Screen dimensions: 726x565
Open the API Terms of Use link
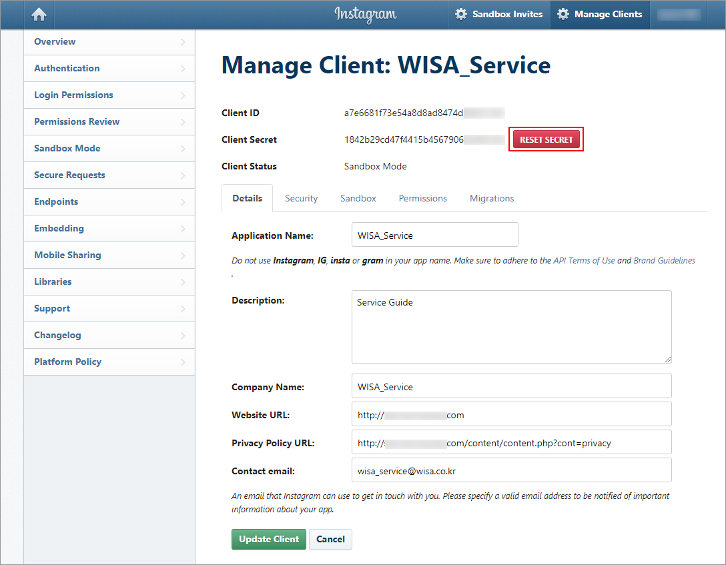[x=585, y=261]
